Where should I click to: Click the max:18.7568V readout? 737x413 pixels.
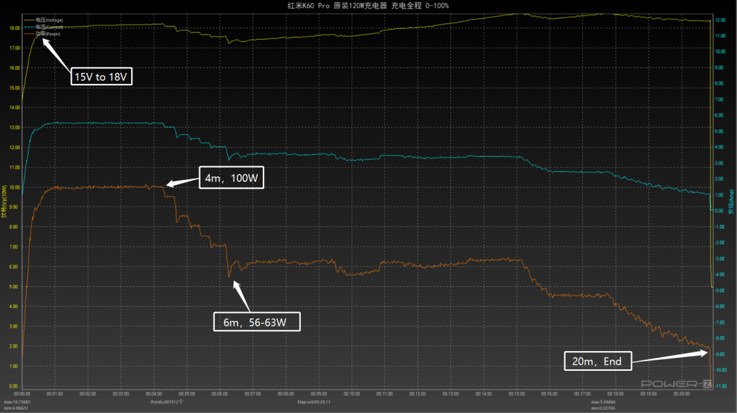(17, 402)
